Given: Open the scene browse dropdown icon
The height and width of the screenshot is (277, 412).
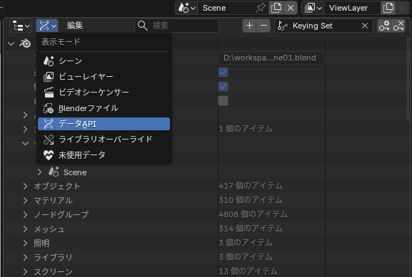Looking at the screenshot, I should [186, 8].
